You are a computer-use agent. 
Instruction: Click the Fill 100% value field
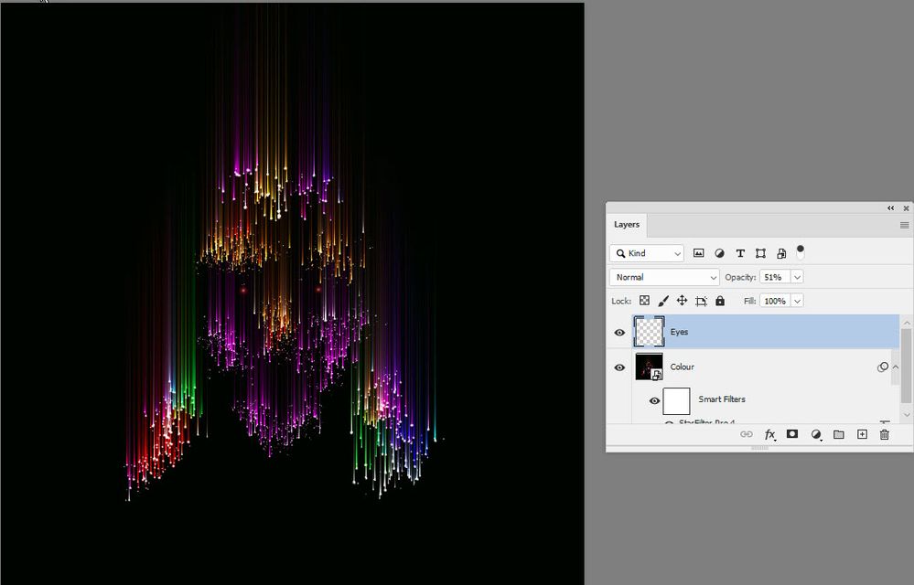pyautogui.click(x=775, y=301)
